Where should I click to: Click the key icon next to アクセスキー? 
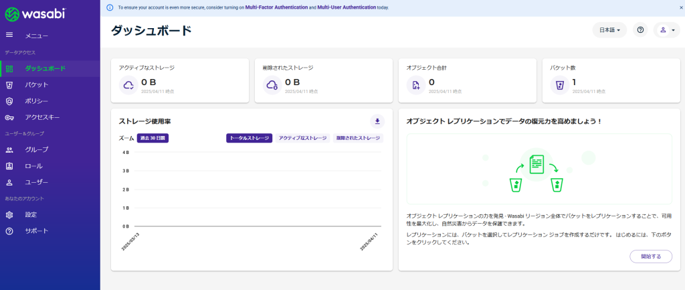coord(9,117)
